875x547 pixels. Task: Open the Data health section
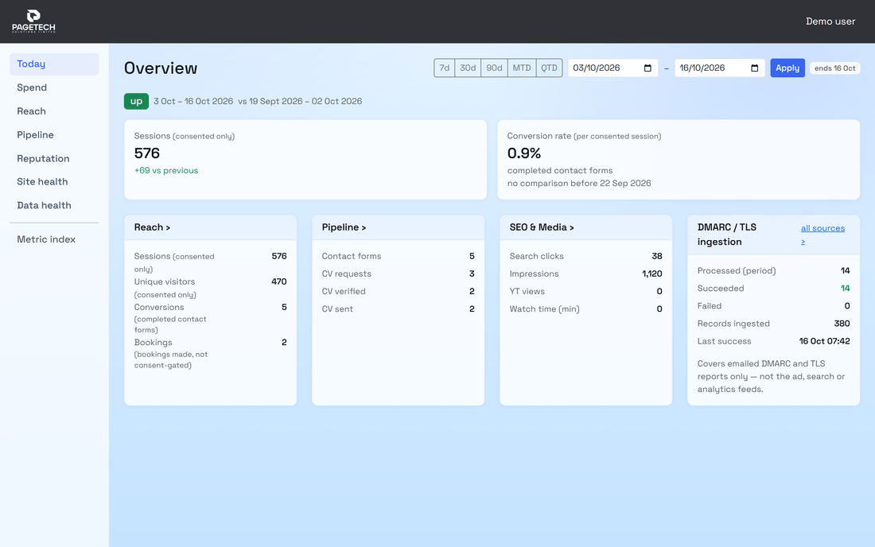54,205
